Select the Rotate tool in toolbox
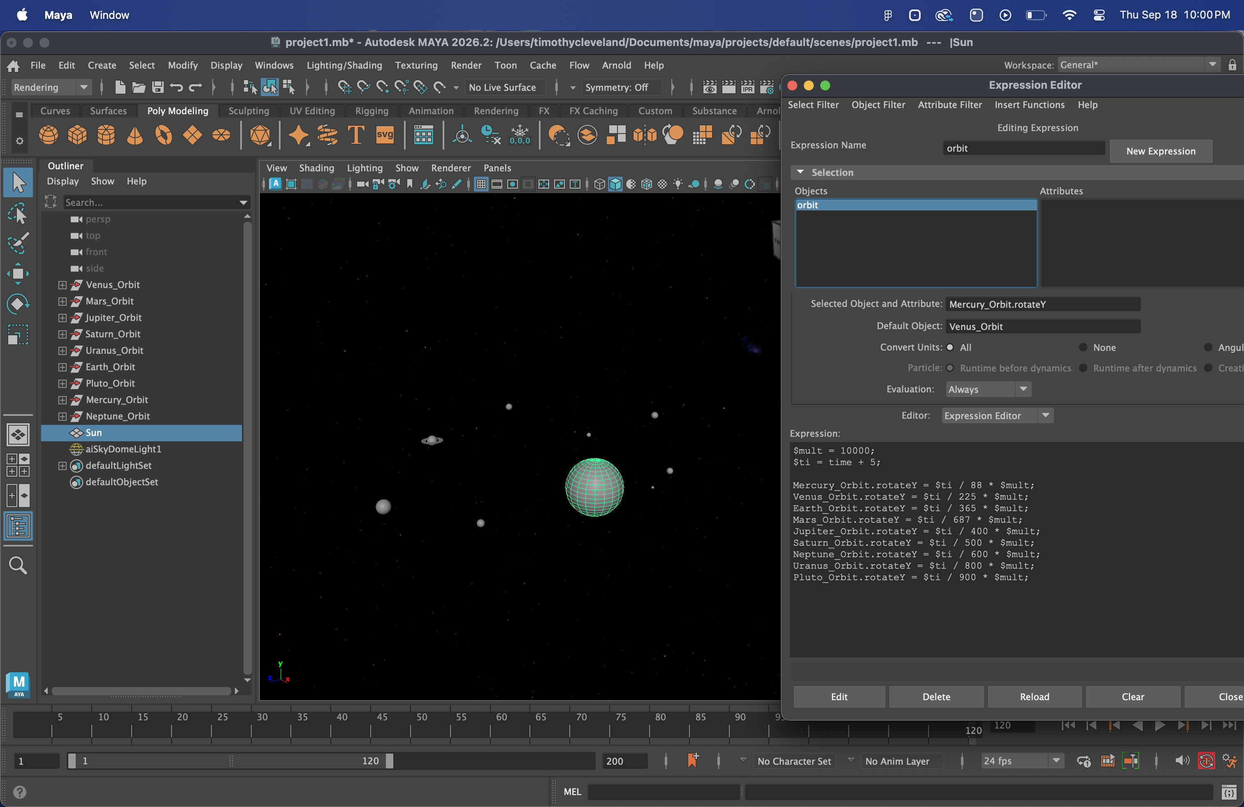The height and width of the screenshot is (807, 1244). (18, 304)
